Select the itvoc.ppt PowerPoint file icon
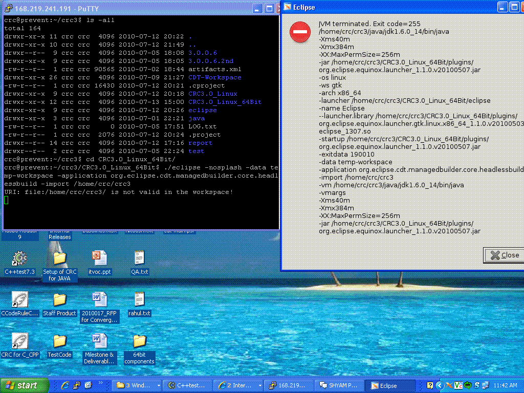 pos(99,258)
